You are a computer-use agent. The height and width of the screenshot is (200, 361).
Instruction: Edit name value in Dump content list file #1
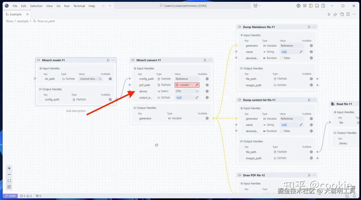point(301,125)
